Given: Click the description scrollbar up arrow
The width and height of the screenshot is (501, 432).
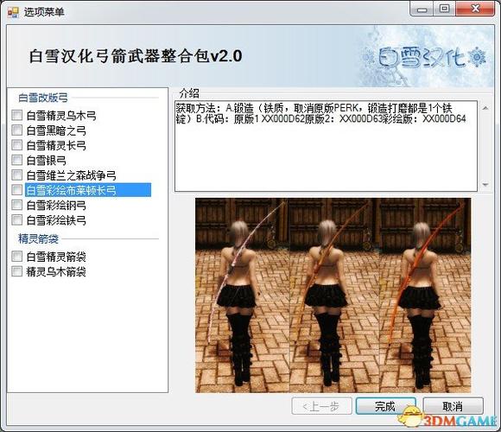Looking at the screenshot, I should [485, 108].
